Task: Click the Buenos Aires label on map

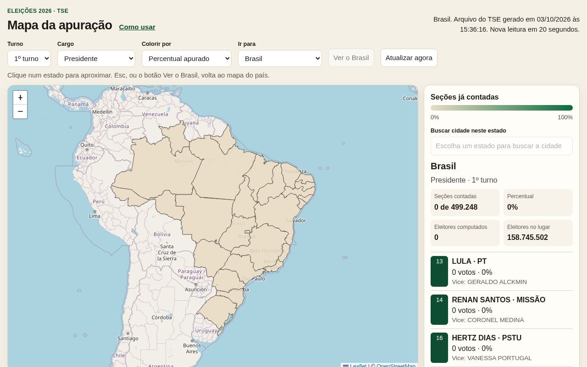Action: pyautogui.click(x=192, y=348)
